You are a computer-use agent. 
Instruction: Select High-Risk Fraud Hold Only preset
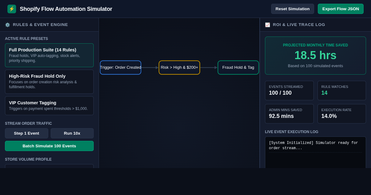pos(49,82)
